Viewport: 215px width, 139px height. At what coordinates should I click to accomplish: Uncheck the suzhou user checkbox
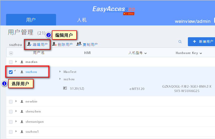[11, 72]
